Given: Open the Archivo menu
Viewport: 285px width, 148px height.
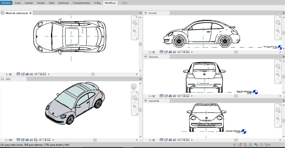Looking at the screenshot, I should (6, 3).
